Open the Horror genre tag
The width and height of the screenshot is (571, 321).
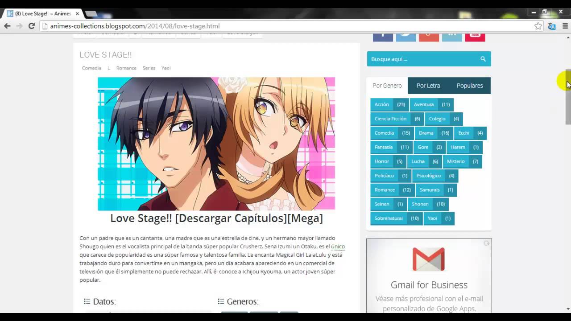point(389,161)
